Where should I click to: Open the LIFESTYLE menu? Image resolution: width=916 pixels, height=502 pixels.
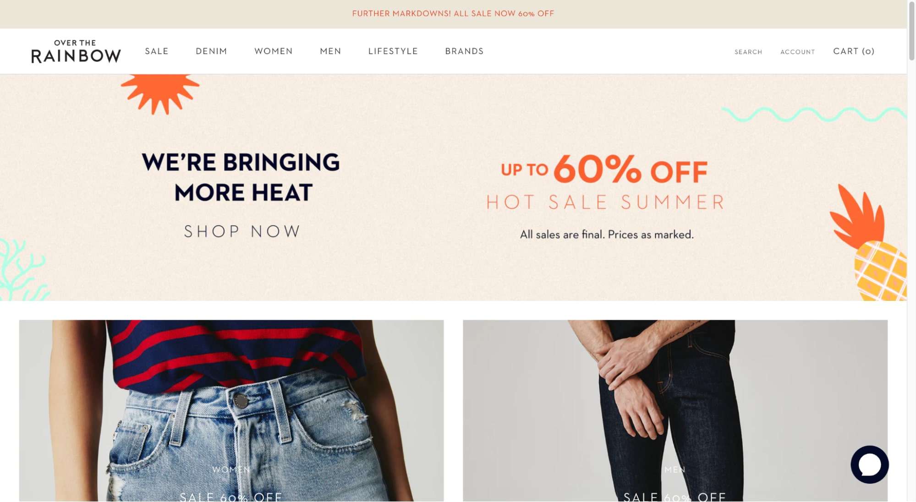click(393, 51)
